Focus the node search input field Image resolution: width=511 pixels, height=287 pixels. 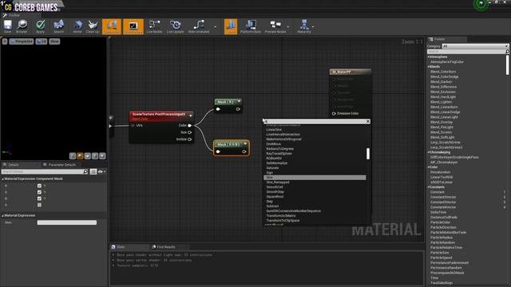click(315, 121)
